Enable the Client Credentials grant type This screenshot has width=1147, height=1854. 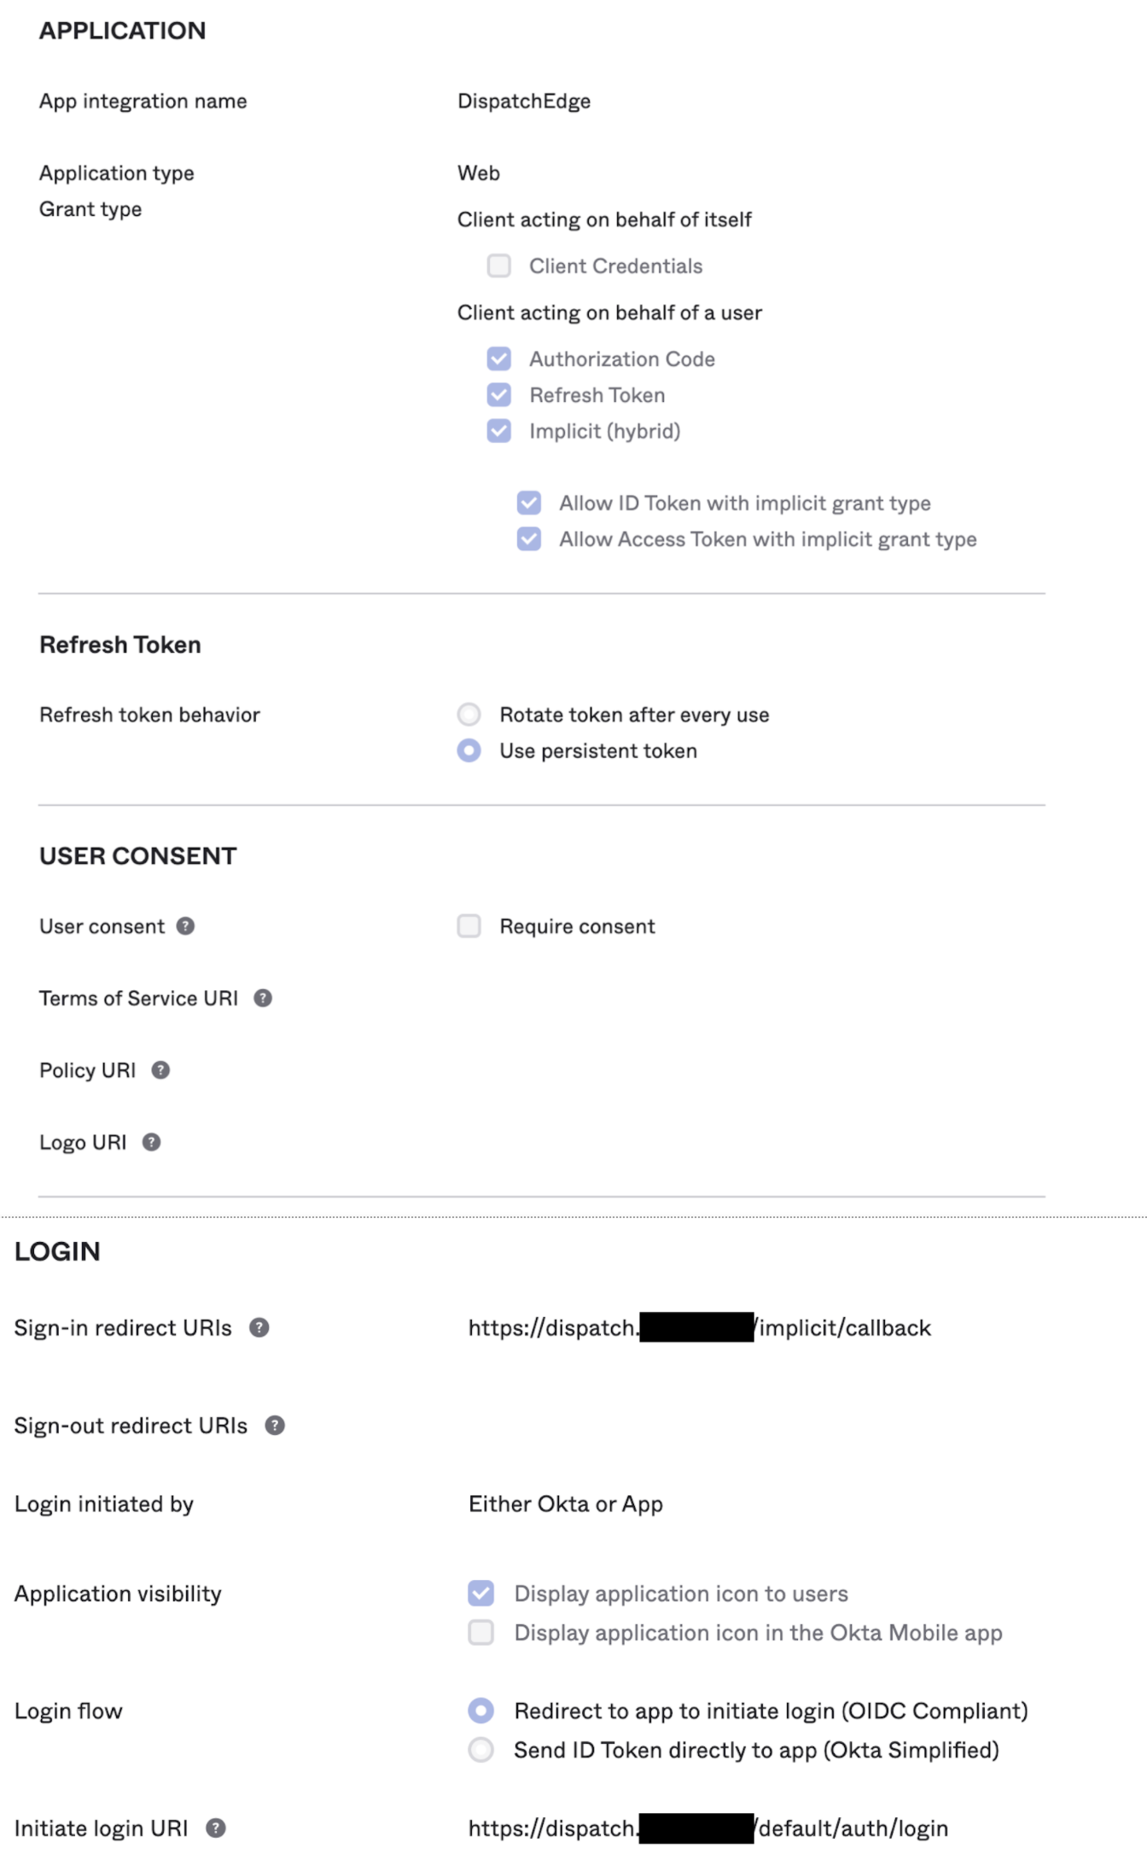[498, 265]
